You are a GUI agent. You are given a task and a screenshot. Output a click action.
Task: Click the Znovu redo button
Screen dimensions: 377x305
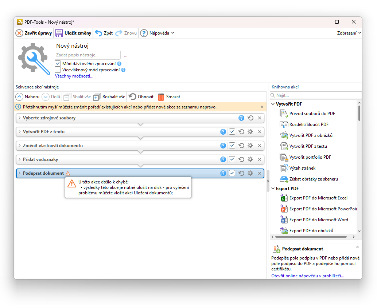[x=126, y=33]
